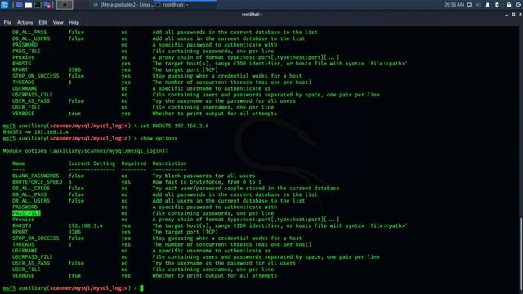Click the BRUTEFORCE_SPEED option name

click(38, 182)
